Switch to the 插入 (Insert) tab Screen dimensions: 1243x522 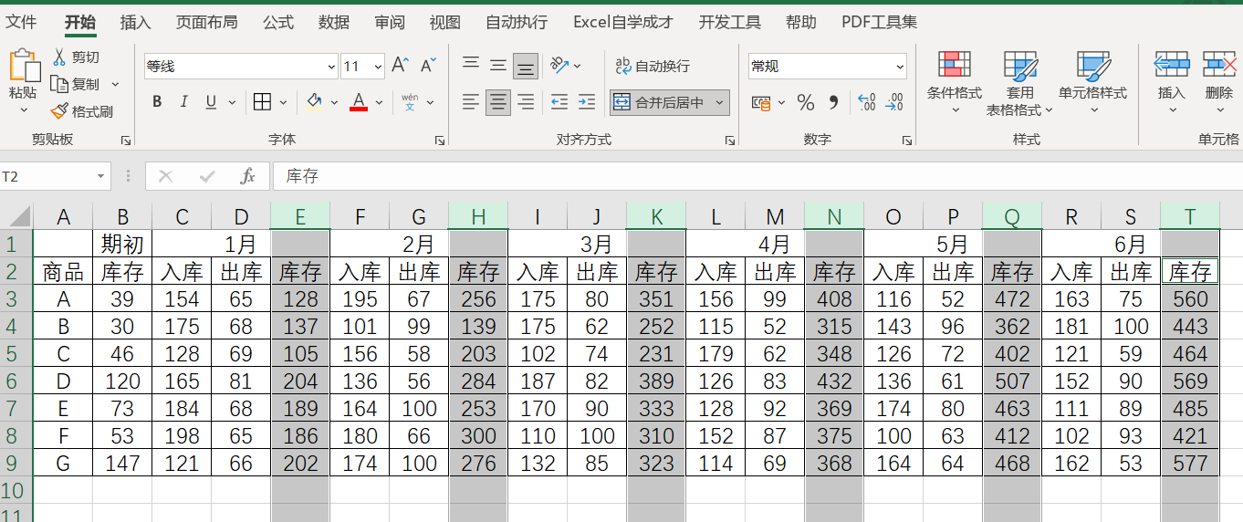click(x=135, y=22)
